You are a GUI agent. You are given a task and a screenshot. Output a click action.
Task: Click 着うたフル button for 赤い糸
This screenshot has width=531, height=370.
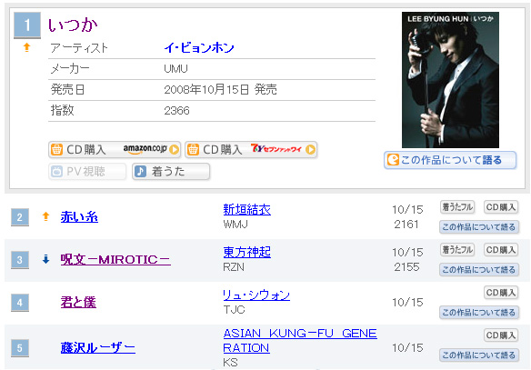[457, 207]
